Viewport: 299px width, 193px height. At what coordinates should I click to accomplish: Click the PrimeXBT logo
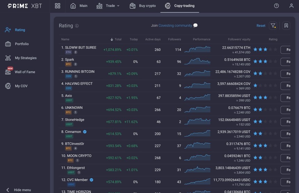(x=25, y=6)
